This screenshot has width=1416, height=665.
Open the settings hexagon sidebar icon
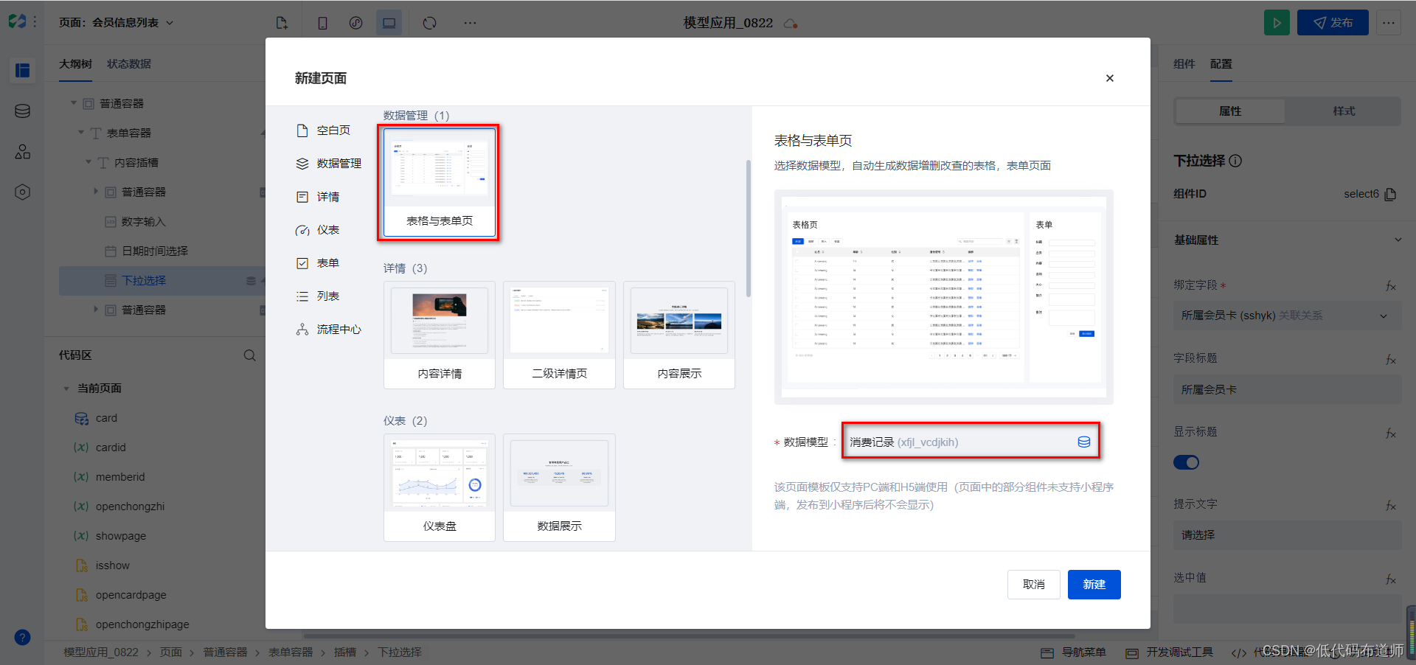coord(22,192)
